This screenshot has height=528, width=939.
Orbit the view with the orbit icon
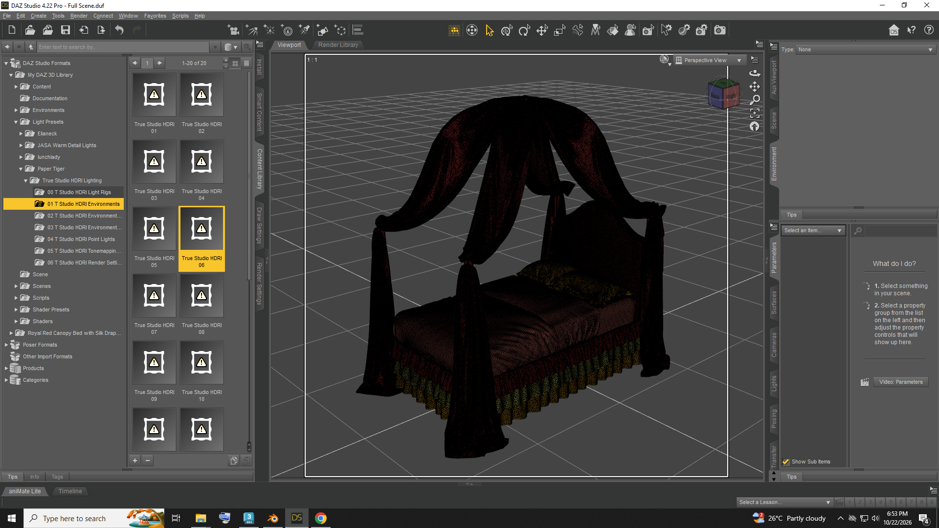tap(755, 73)
